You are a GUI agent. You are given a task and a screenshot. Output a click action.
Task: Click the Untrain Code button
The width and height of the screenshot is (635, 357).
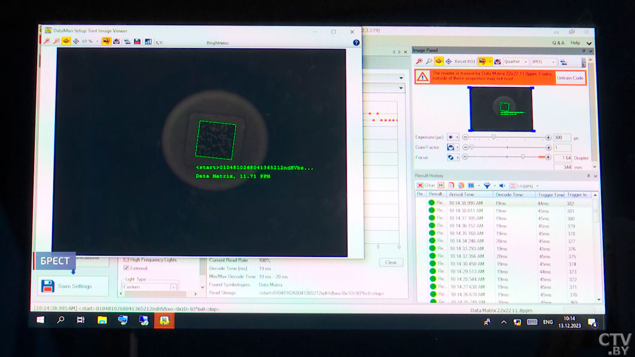click(570, 78)
